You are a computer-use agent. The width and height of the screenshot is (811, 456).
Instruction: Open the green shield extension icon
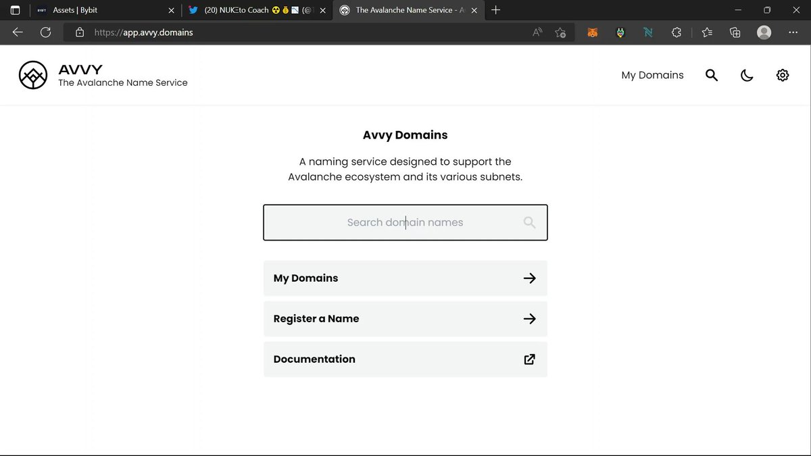[620, 32]
